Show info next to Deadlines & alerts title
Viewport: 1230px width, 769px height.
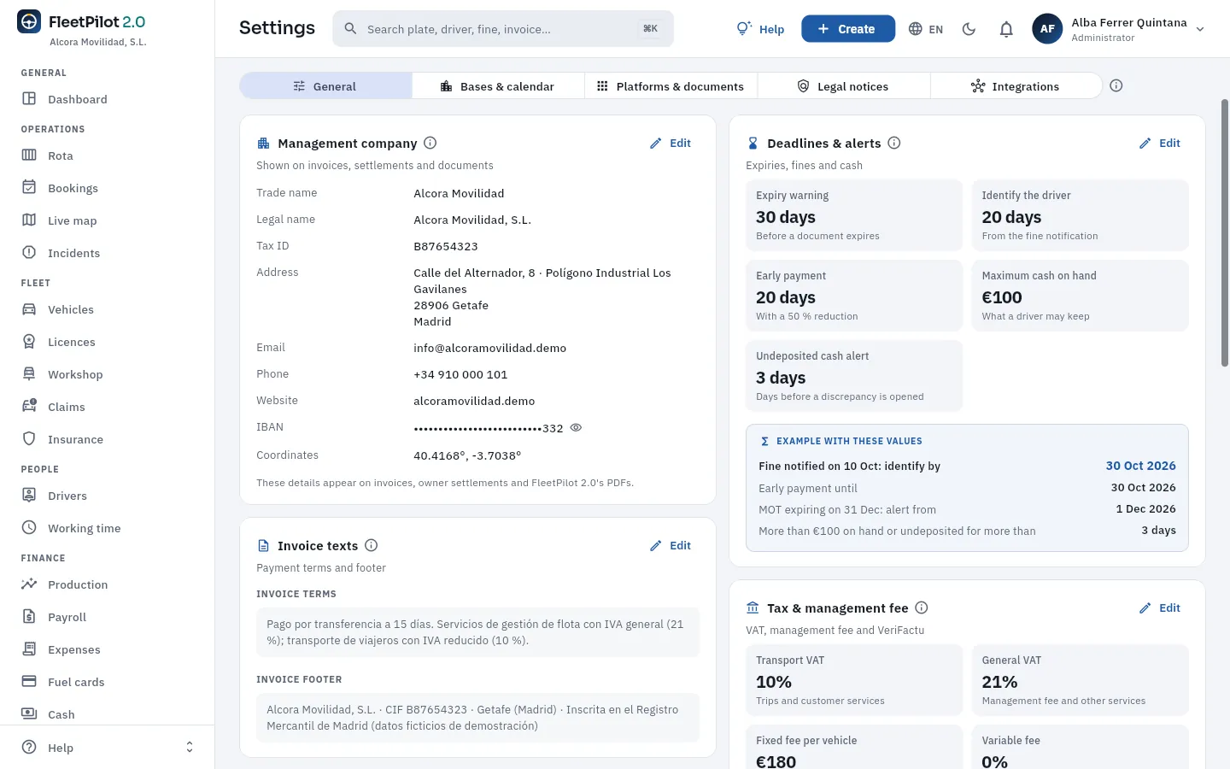894,144
